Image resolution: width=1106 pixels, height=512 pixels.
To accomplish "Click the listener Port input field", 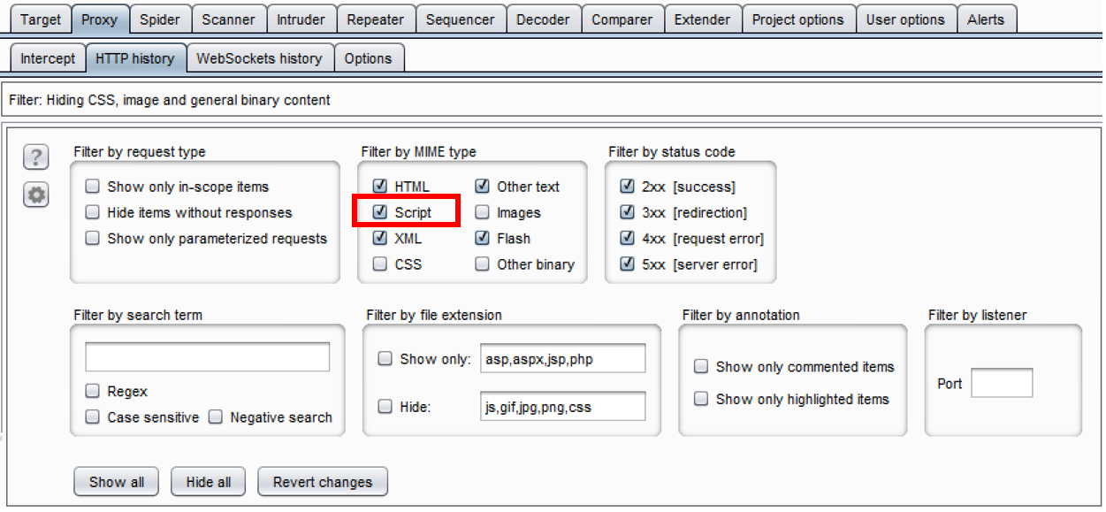I will pyautogui.click(x=1001, y=384).
